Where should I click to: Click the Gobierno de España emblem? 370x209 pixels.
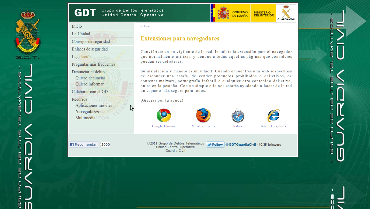(230, 13)
